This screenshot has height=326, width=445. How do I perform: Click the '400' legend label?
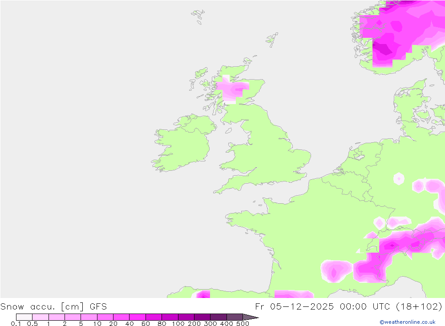227,323
